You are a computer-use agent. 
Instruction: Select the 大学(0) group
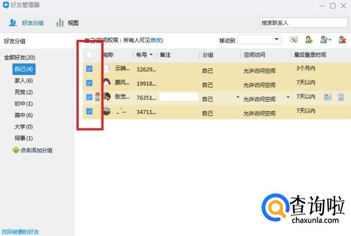[x=24, y=127]
